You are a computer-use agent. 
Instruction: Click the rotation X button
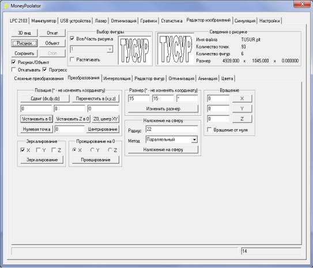pos(242,99)
